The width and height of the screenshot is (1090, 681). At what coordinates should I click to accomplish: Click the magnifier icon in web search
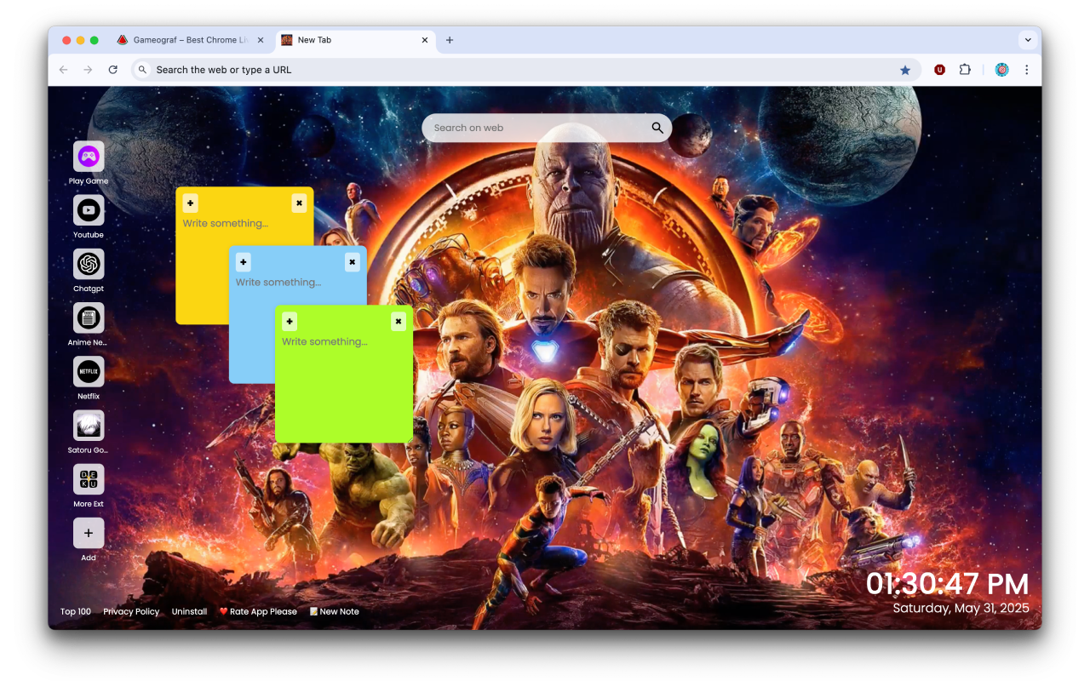pyautogui.click(x=657, y=128)
